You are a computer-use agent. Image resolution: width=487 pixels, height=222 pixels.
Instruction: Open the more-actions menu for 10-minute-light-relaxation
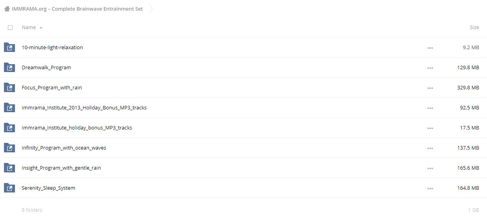[430, 48]
